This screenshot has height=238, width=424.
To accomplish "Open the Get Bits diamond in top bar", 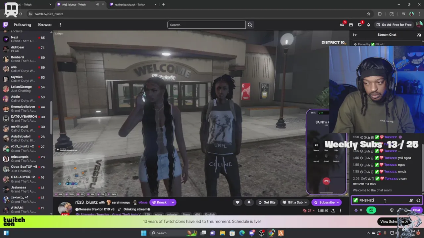I will tap(368, 25).
